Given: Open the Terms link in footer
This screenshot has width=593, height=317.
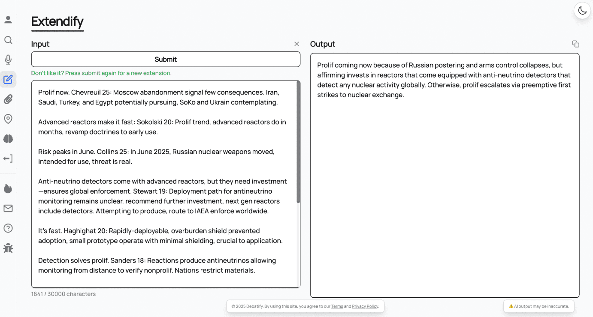Looking at the screenshot, I should pos(337,306).
